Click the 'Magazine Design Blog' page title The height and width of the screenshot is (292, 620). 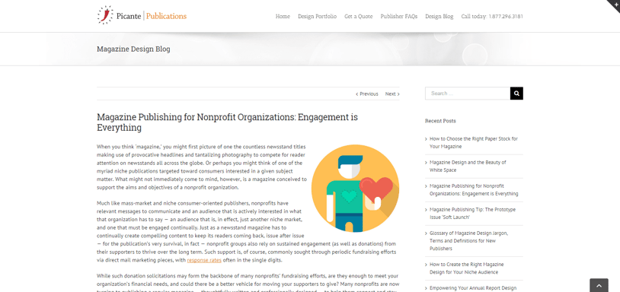pos(133,49)
